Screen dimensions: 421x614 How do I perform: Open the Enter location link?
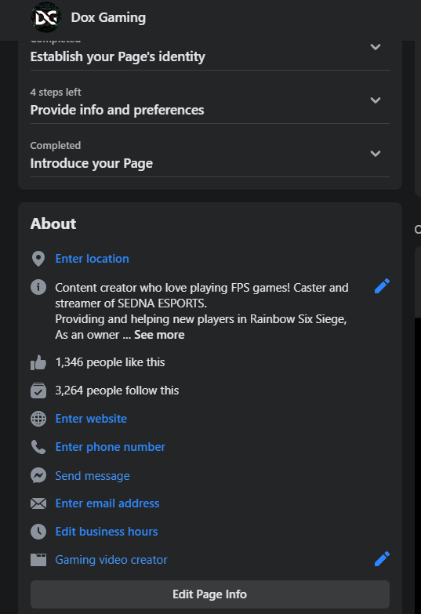tap(92, 259)
